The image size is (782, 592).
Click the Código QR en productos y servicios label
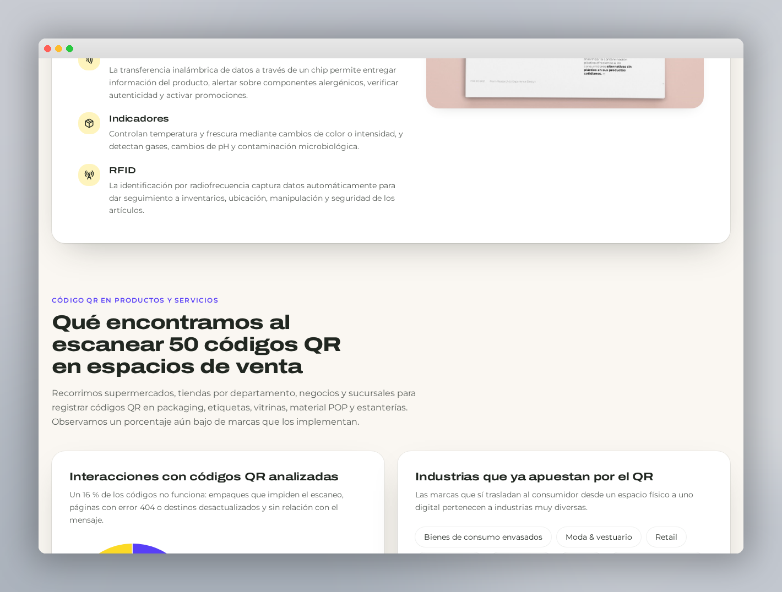click(135, 300)
